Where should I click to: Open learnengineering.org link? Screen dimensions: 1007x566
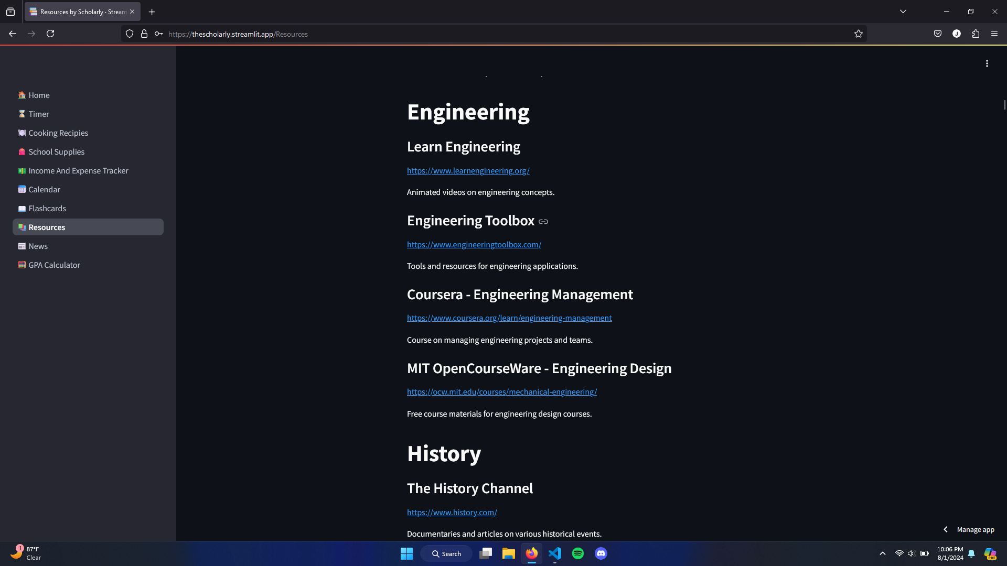(468, 171)
